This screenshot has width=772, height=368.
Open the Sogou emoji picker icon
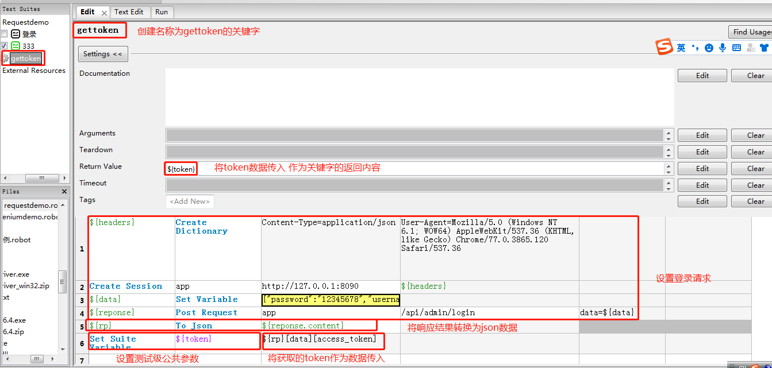(709, 48)
